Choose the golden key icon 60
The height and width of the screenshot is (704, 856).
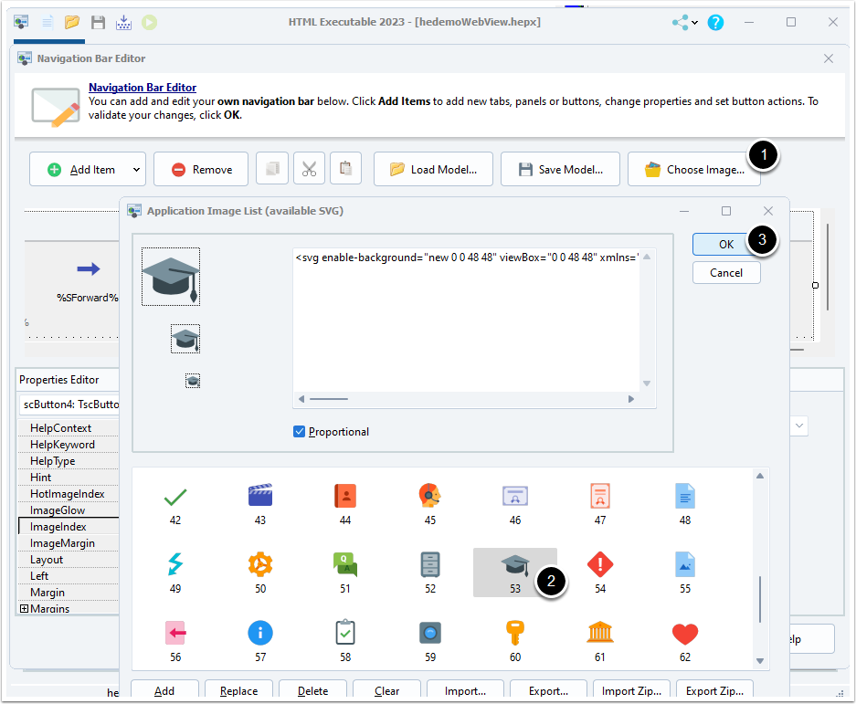tap(515, 633)
